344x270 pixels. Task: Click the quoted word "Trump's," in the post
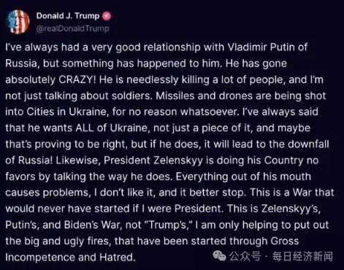click(x=168, y=225)
